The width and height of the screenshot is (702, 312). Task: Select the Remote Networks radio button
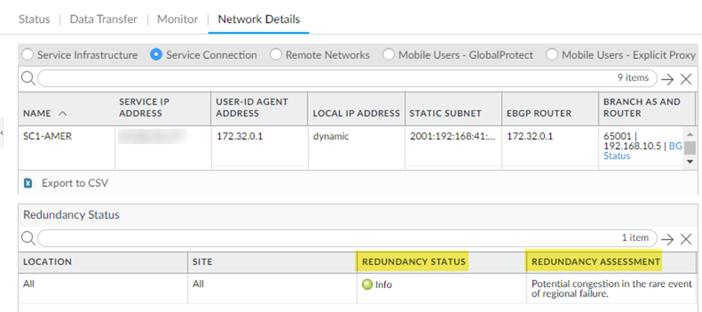tap(277, 54)
